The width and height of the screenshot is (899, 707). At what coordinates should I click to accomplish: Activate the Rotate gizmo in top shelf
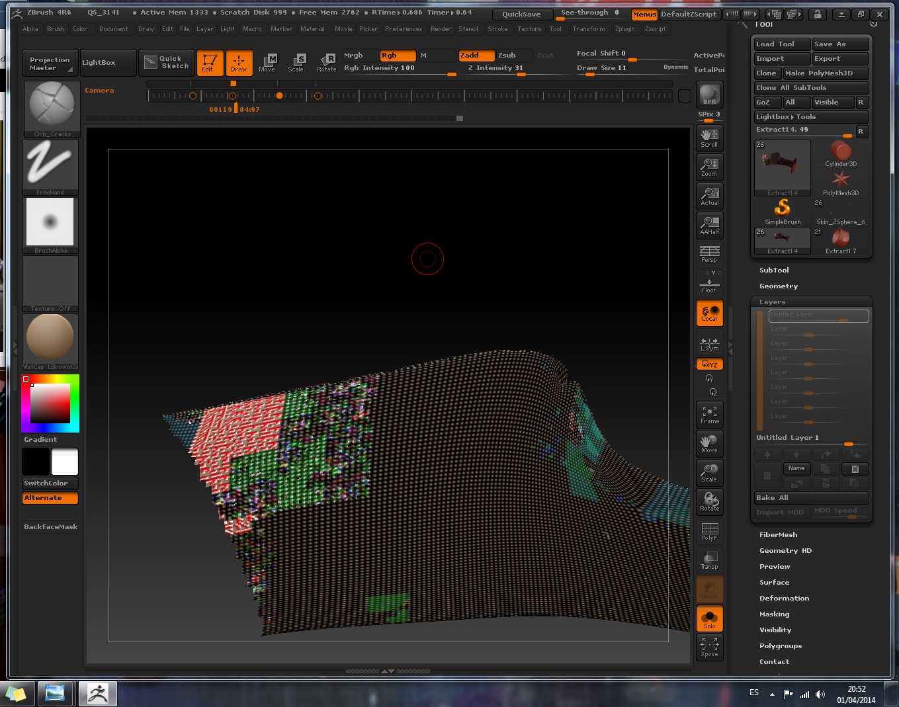(x=327, y=62)
